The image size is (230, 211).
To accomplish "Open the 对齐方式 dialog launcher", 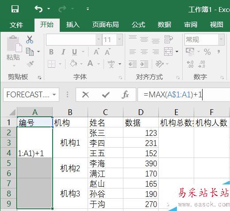I will [x=178, y=77].
